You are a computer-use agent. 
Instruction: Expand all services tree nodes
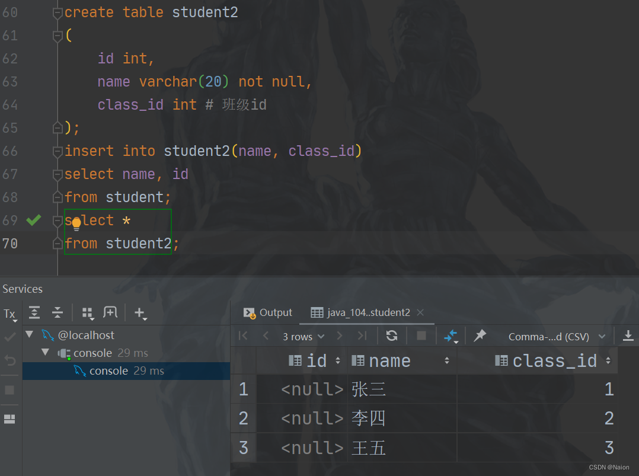tap(34, 312)
